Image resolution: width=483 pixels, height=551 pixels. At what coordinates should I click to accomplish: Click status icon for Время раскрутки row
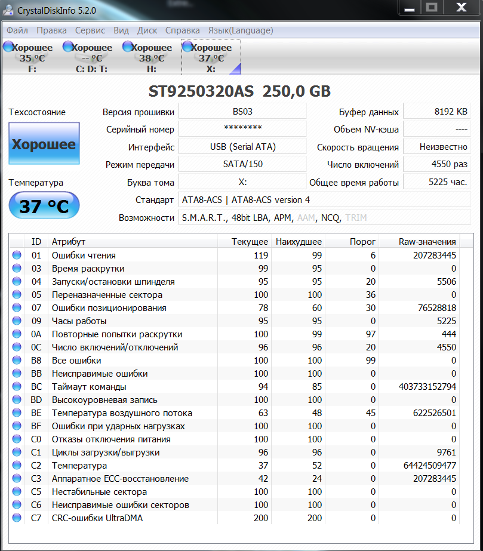(17, 268)
